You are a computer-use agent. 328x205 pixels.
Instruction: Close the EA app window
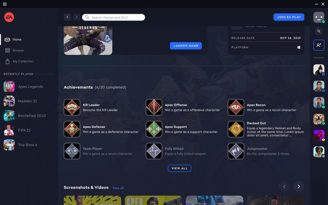tap(323, 4)
